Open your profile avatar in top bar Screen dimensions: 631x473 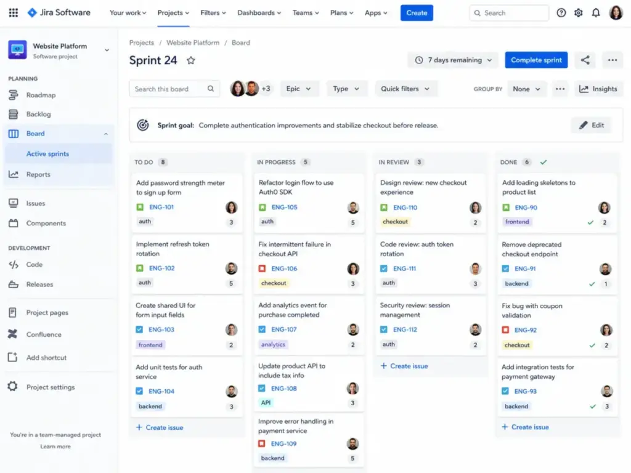click(x=616, y=13)
